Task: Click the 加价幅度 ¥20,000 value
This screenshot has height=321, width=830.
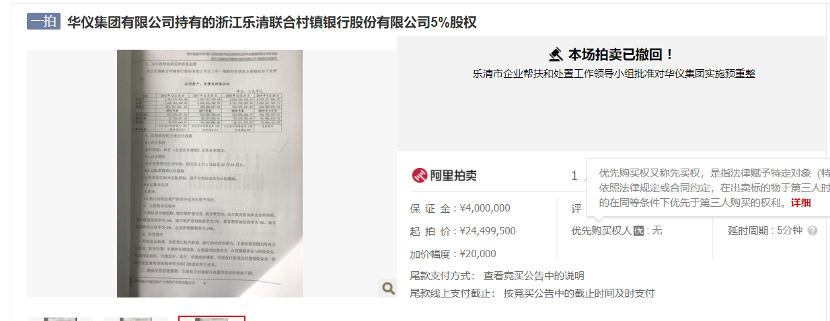Action: pyautogui.click(x=478, y=254)
